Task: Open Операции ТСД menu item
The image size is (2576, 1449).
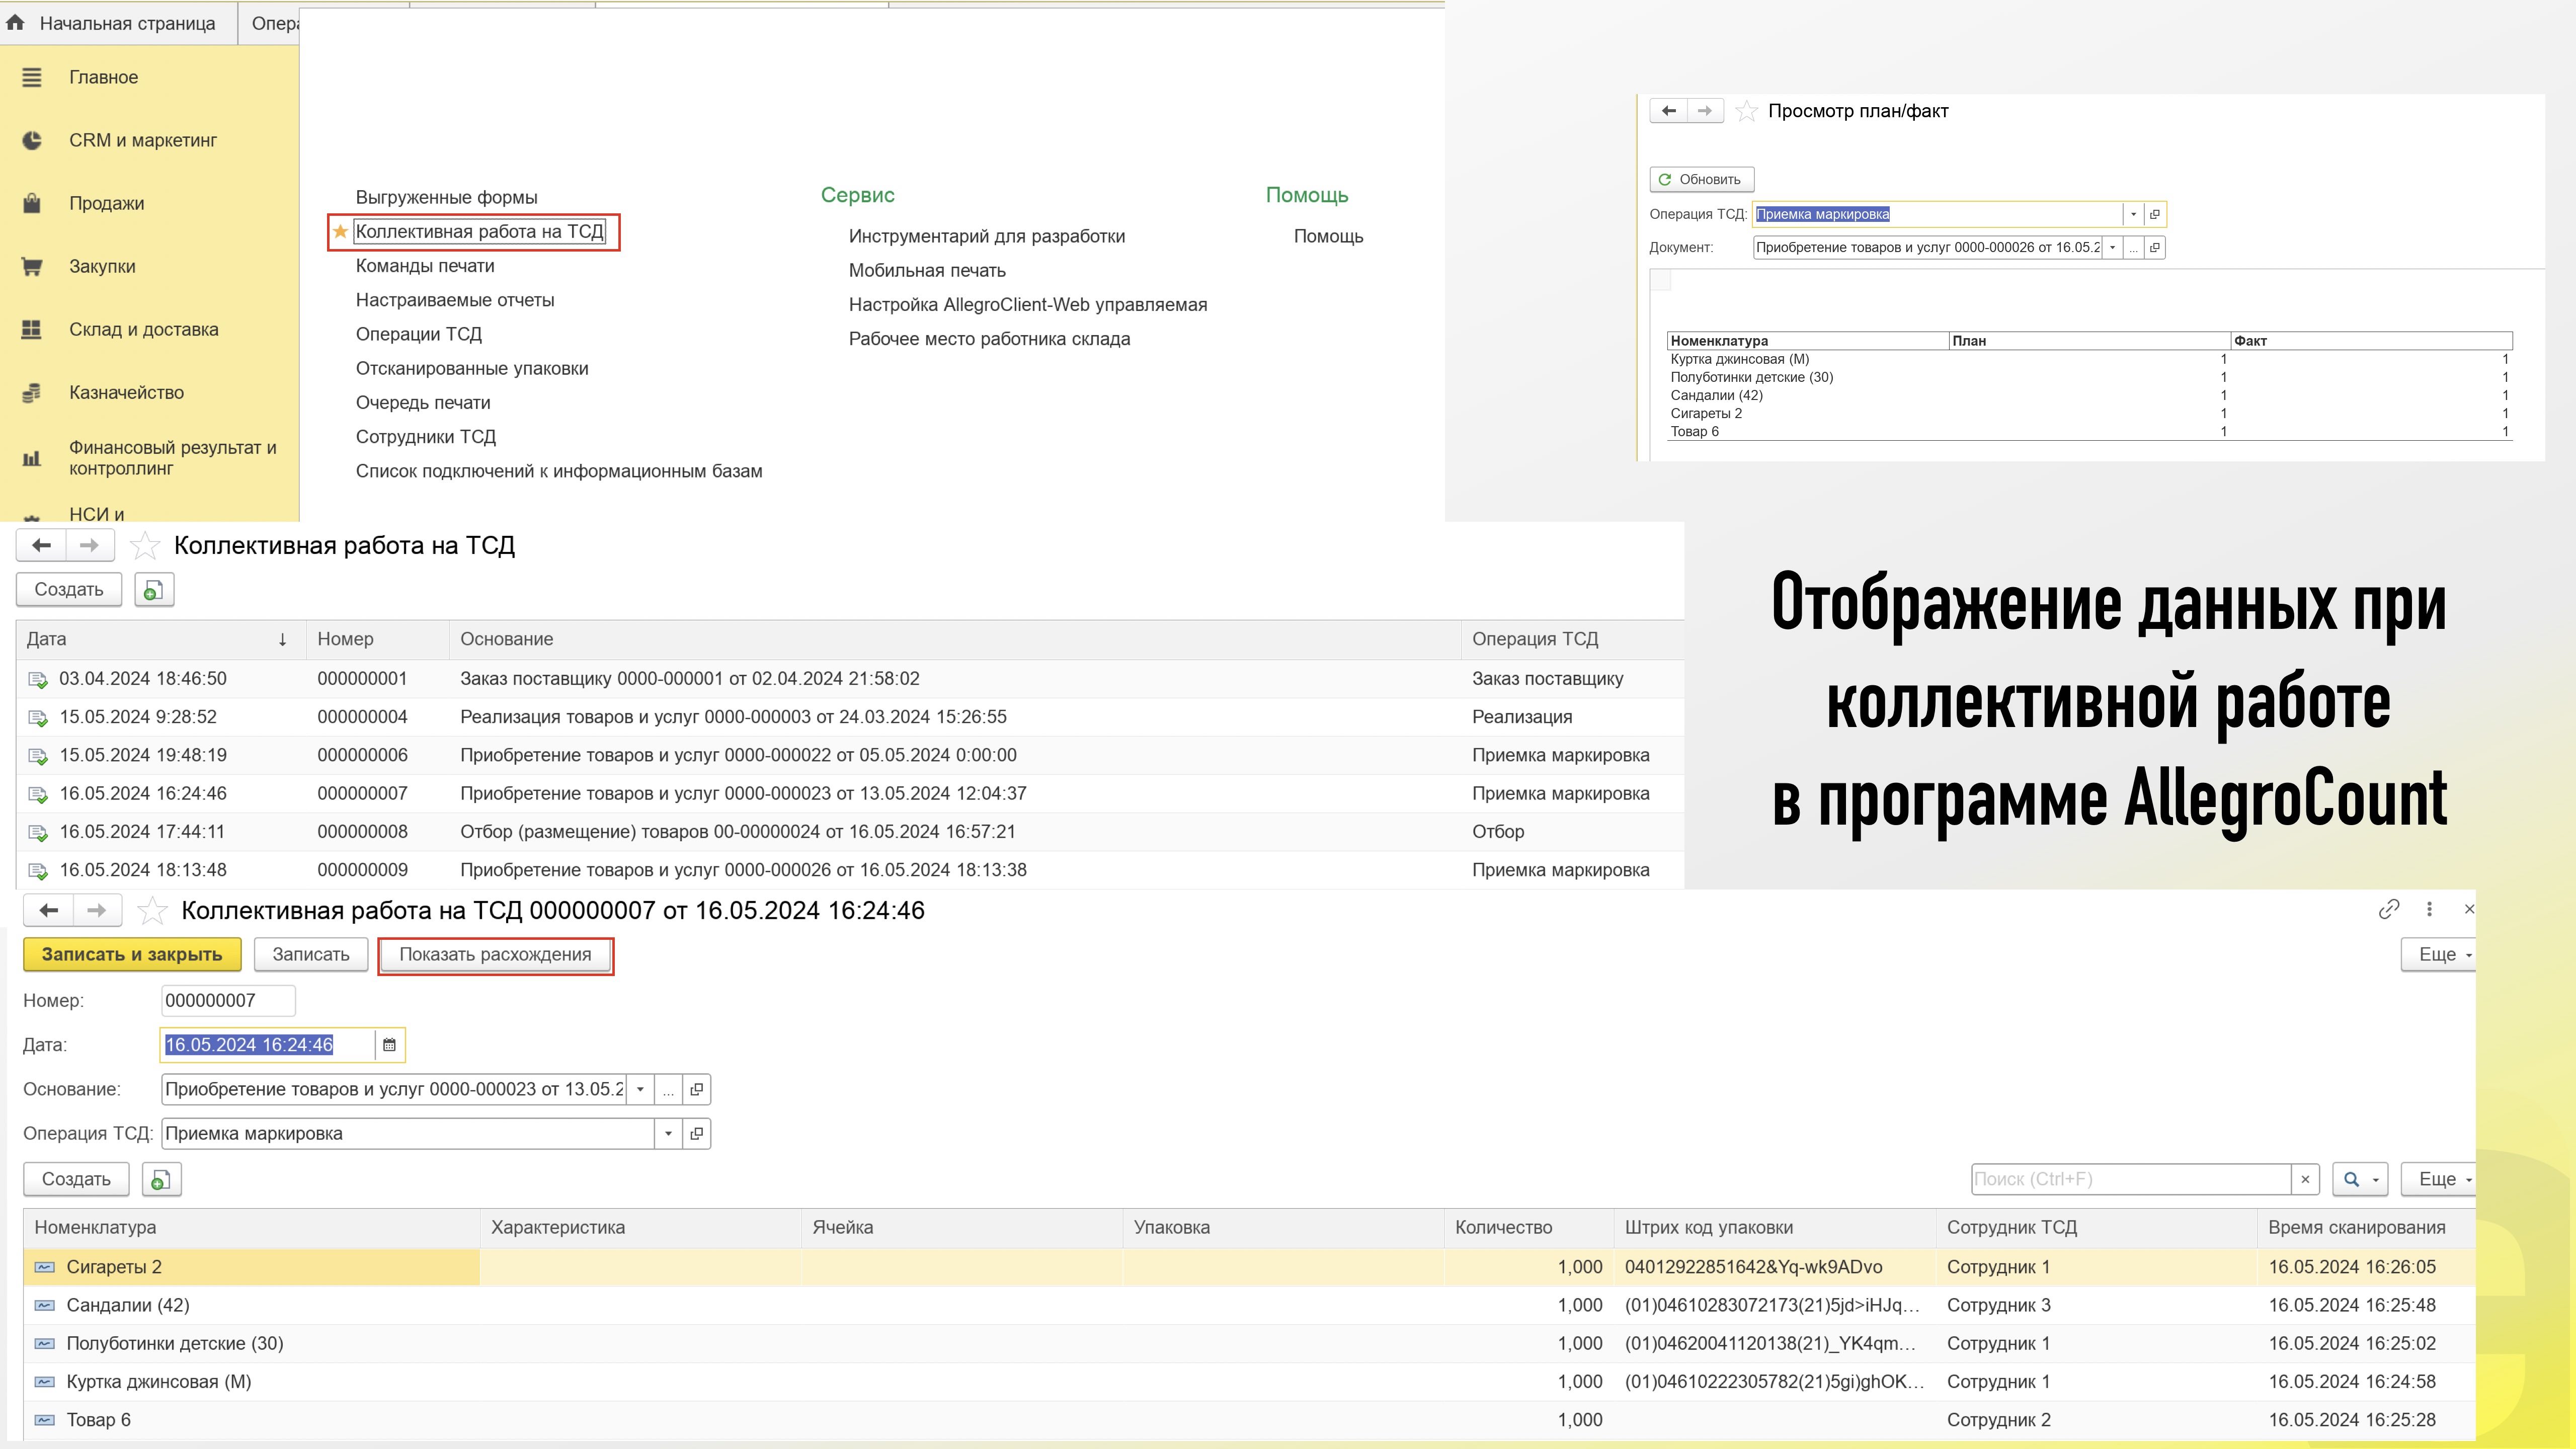Action: click(x=419, y=334)
